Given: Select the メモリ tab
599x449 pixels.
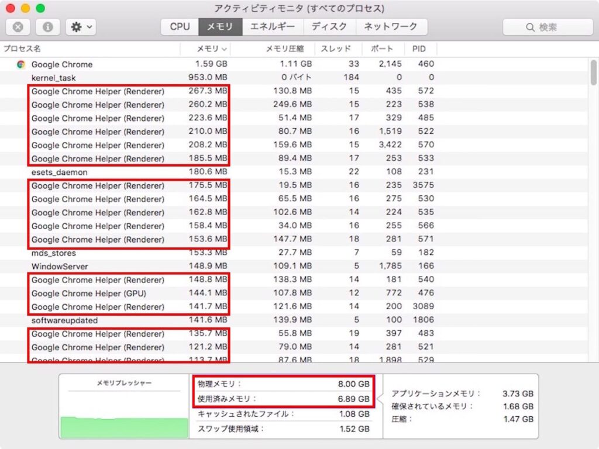Looking at the screenshot, I should [x=220, y=27].
